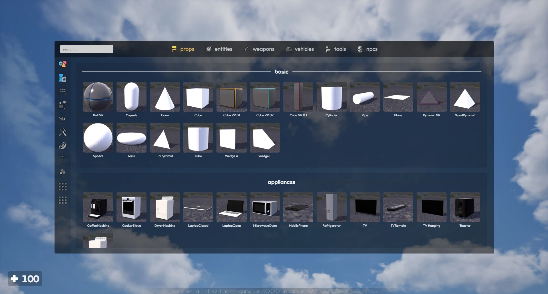
Task: Open the basic shapes category in sidebar
Action: point(63,64)
